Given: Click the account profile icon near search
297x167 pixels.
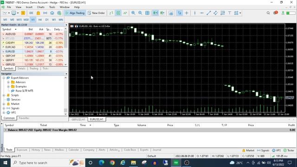Looking at the screenshot, I should [x=283, y=13].
